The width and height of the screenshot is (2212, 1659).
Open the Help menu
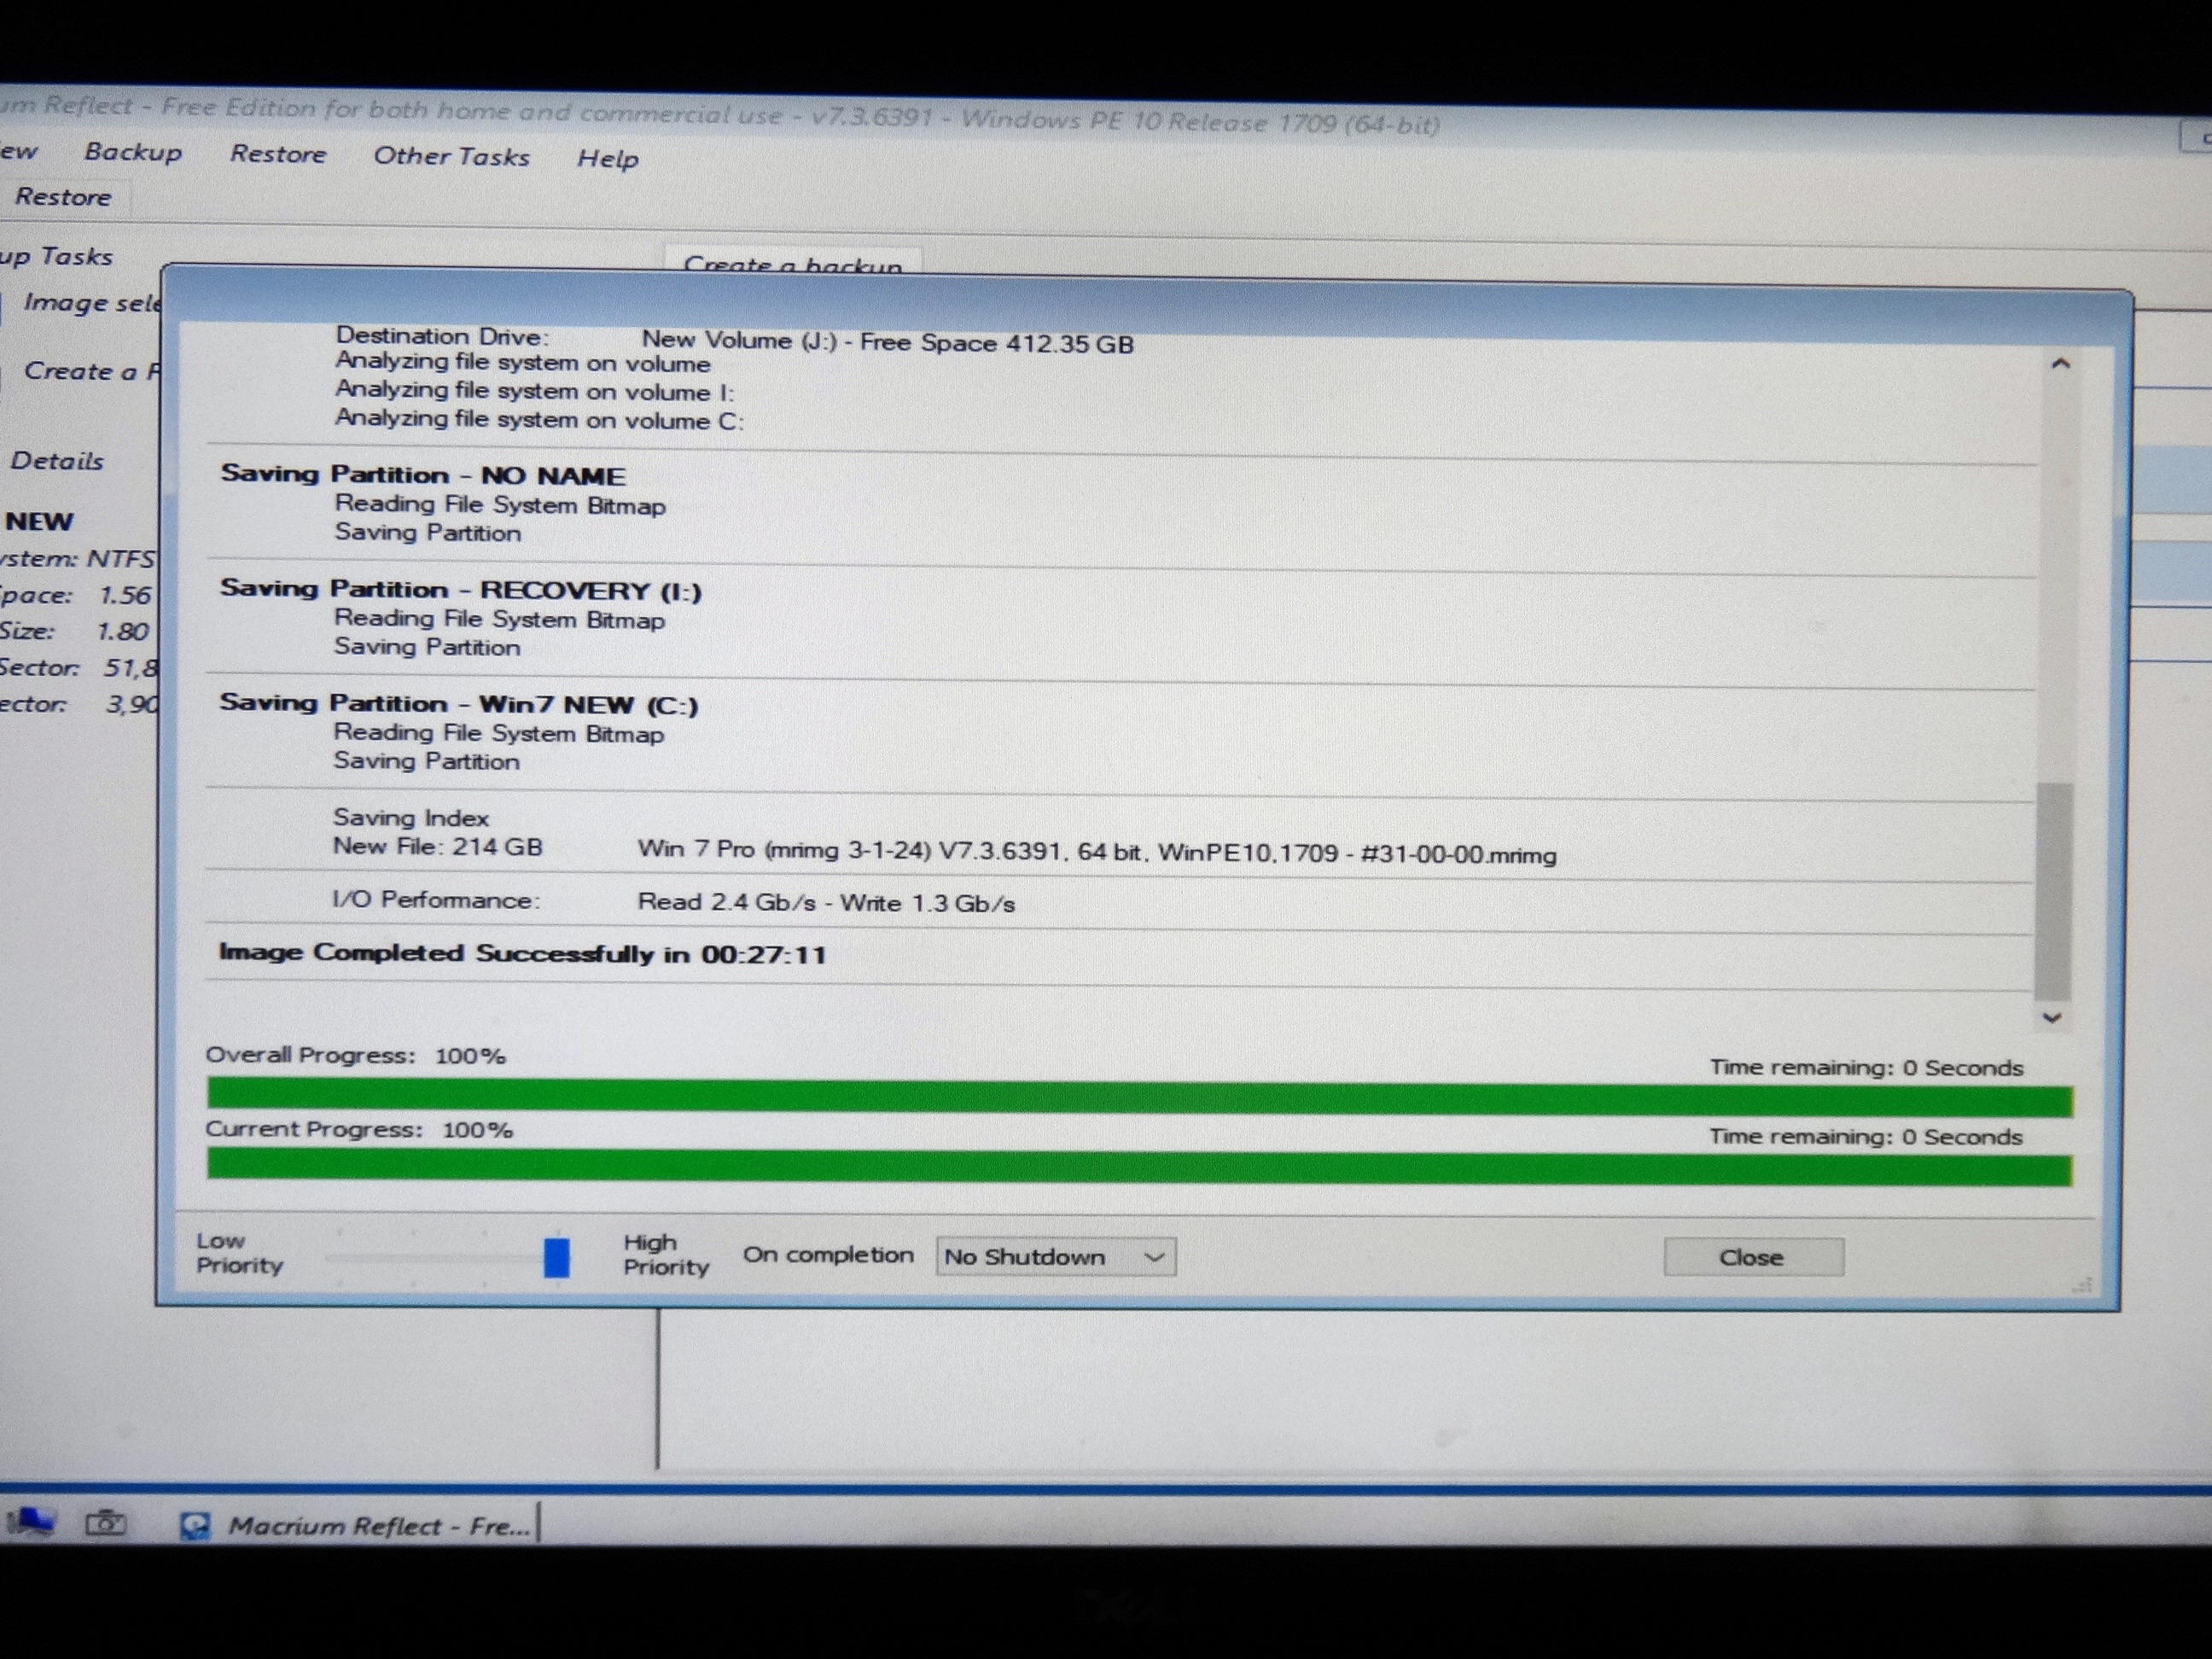coord(607,158)
